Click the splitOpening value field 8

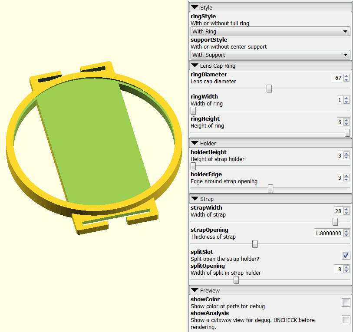[x=339, y=269]
